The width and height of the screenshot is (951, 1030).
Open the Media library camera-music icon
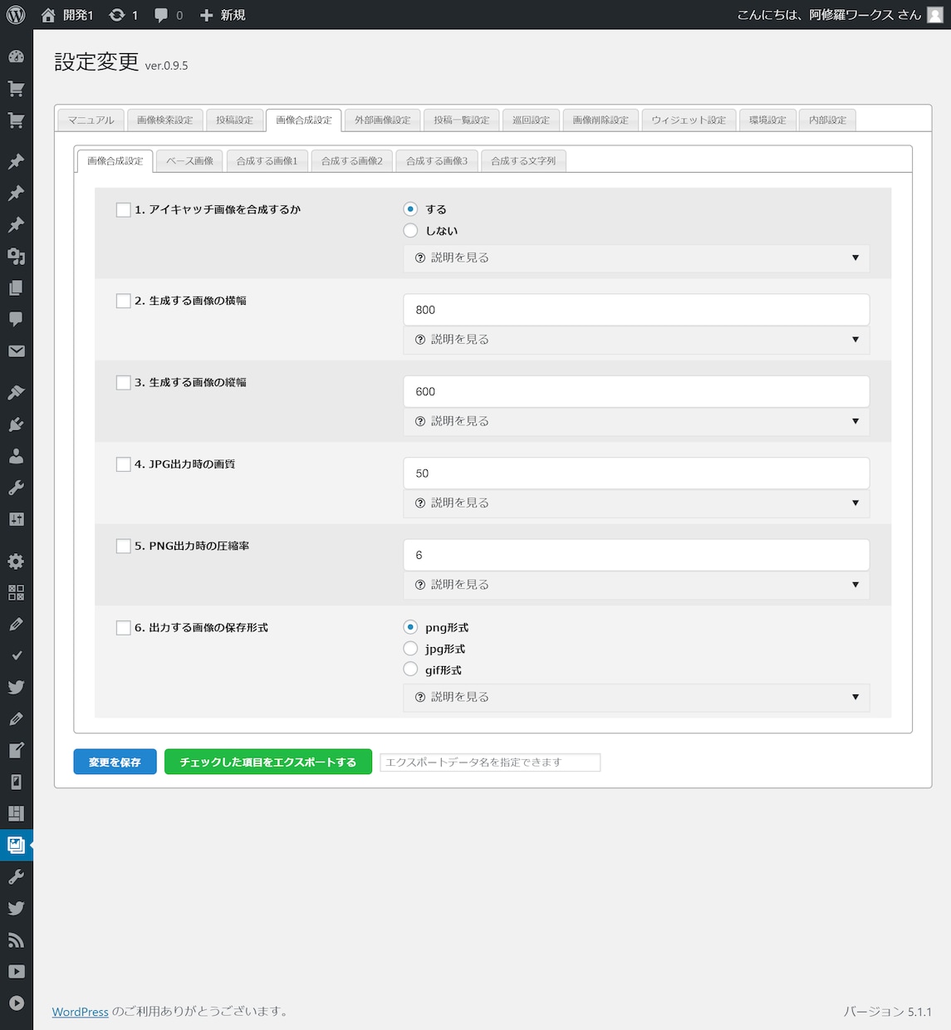click(x=16, y=256)
